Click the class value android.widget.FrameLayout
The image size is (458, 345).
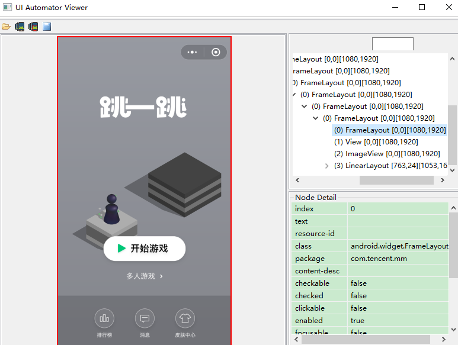(x=399, y=246)
